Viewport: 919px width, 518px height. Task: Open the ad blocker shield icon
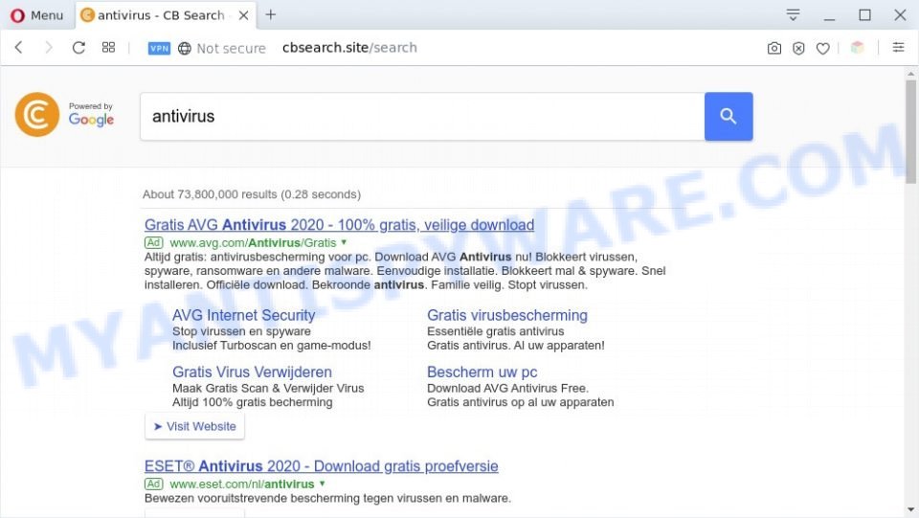pos(798,48)
